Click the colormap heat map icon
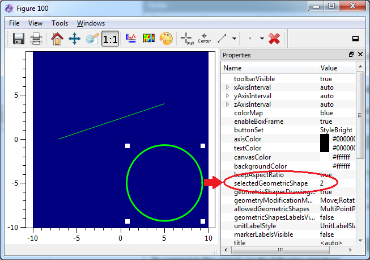The image size is (370, 260). [x=148, y=39]
